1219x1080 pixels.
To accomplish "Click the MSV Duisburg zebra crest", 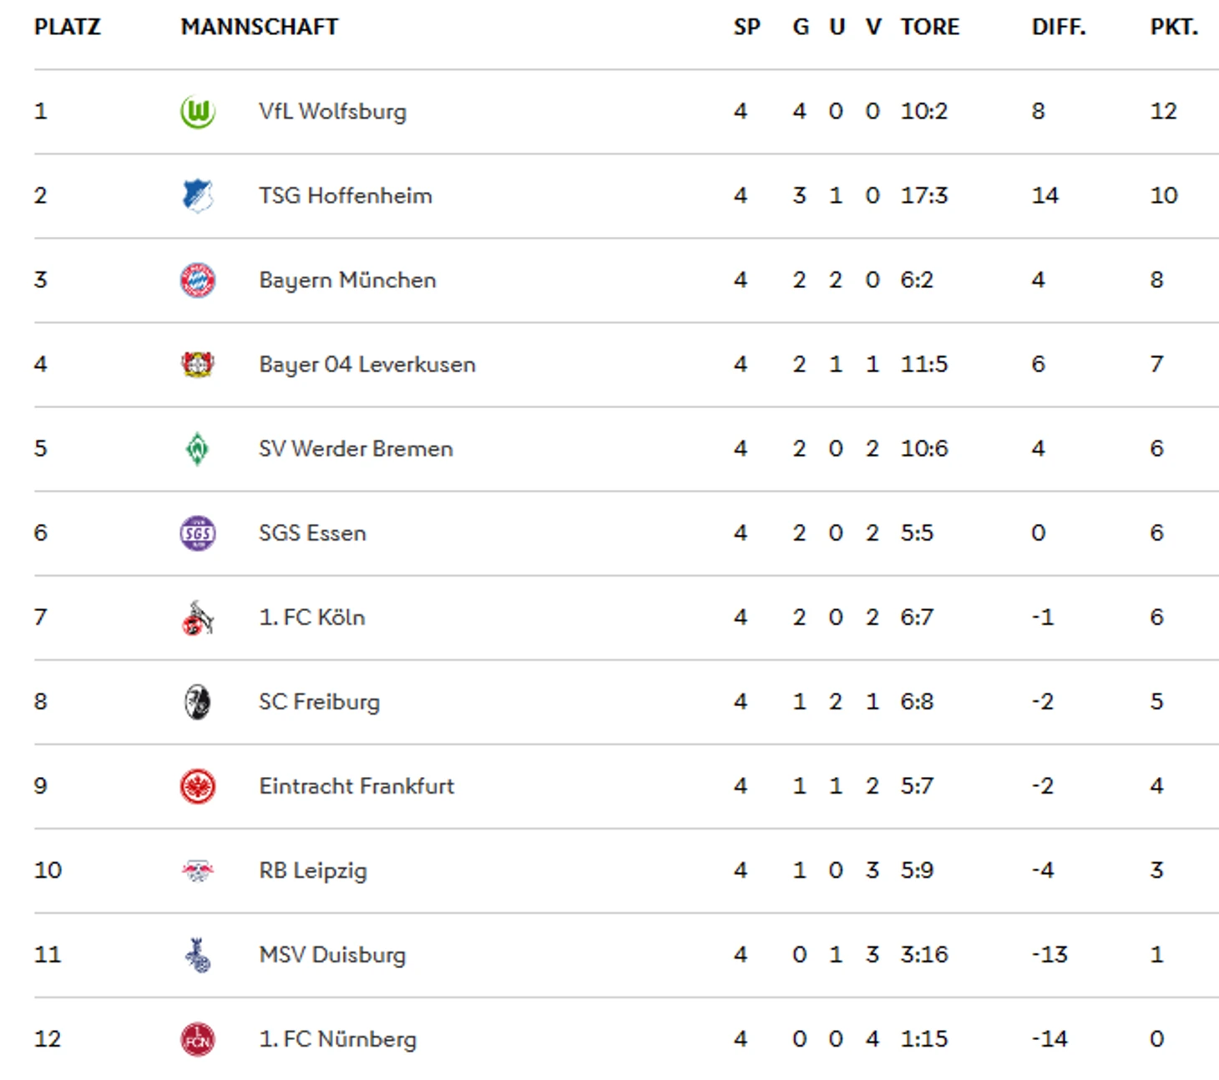I will 198,955.
